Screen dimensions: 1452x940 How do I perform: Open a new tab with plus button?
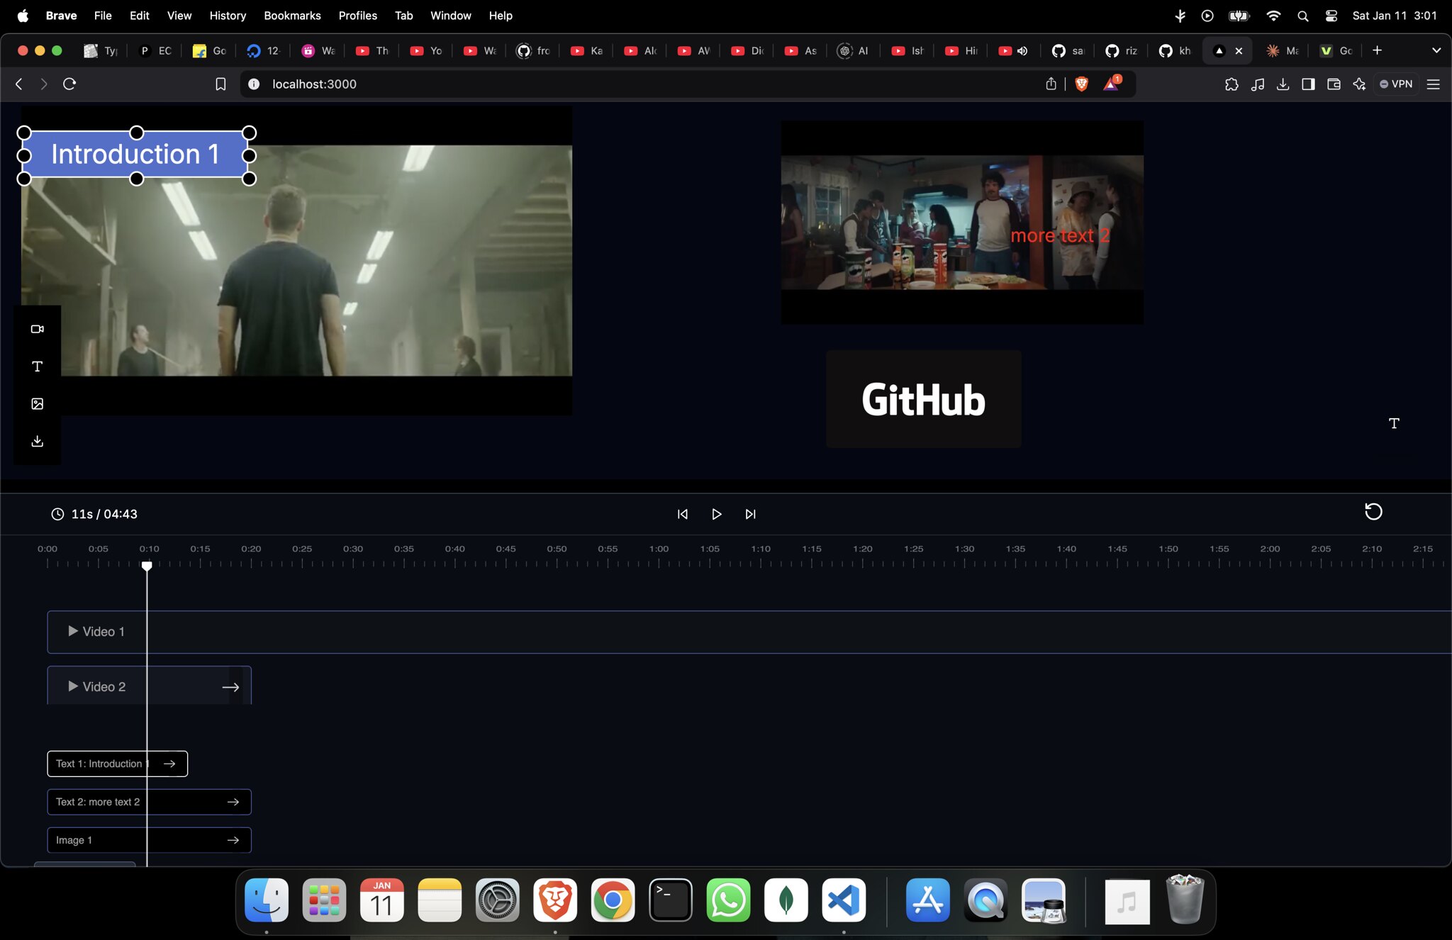pos(1377,50)
